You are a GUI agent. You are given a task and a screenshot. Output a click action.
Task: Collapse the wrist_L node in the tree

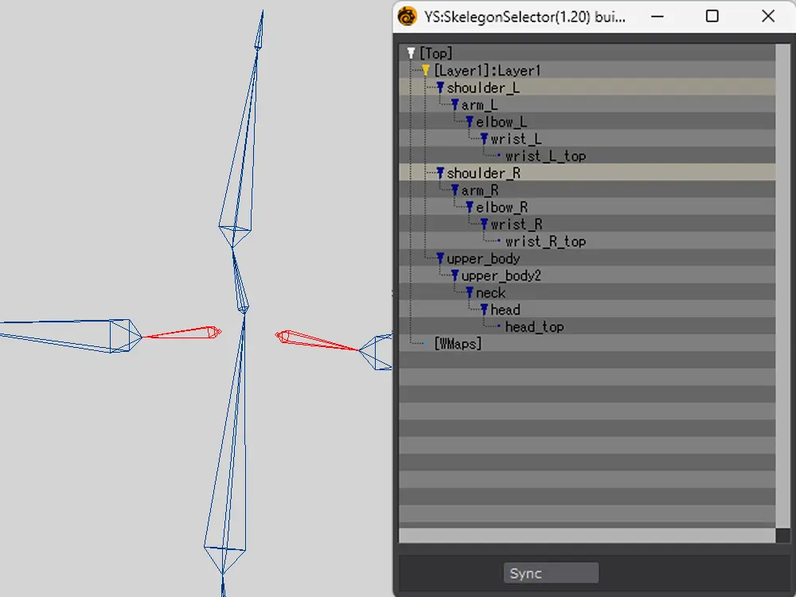point(483,139)
